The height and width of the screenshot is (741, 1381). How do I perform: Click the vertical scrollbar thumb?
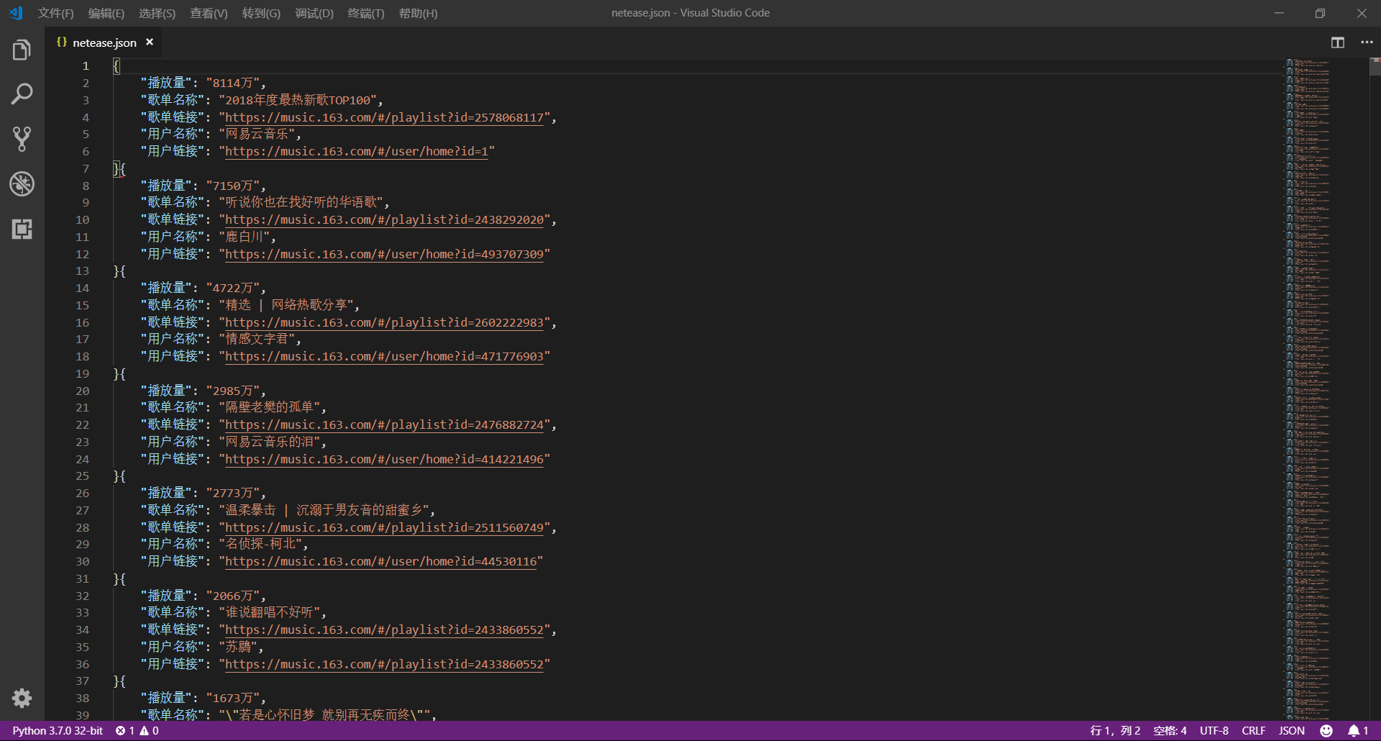point(1375,67)
